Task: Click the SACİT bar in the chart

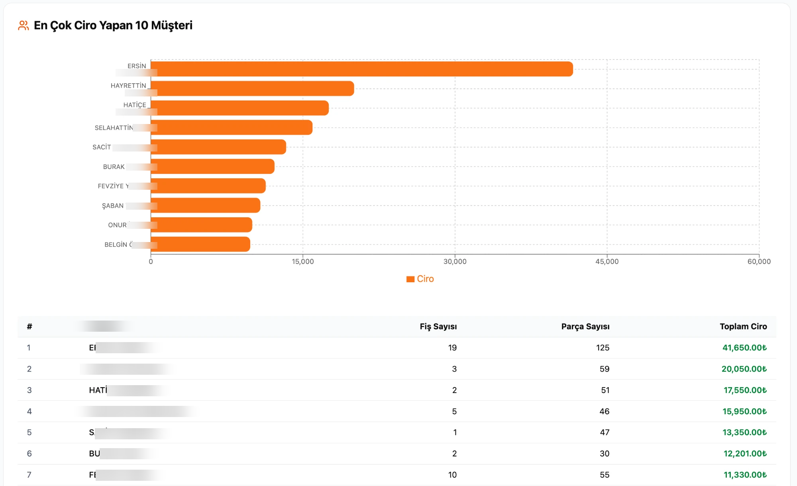Action: tap(218, 147)
